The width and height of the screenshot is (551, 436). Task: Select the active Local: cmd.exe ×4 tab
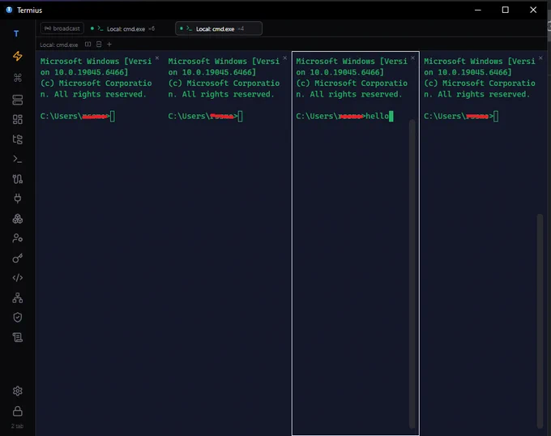[219, 28]
